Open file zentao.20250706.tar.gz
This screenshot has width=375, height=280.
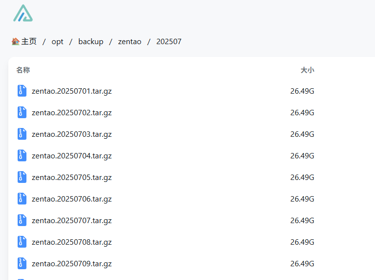tap(72, 199)
